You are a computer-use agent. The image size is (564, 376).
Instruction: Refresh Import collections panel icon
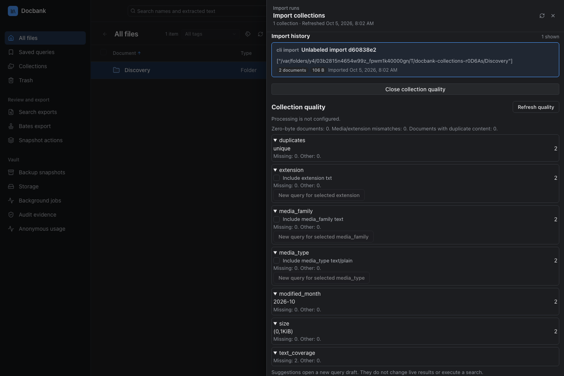(542, 16)
